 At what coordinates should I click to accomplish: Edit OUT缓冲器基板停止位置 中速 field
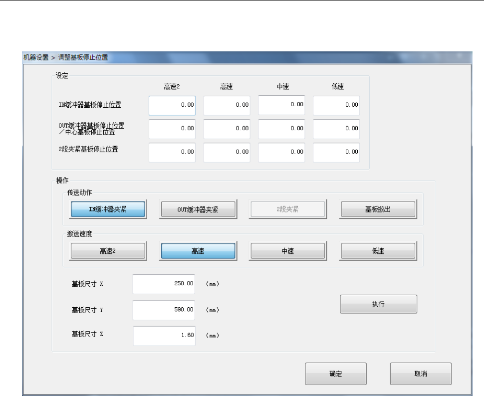[281, 129]
